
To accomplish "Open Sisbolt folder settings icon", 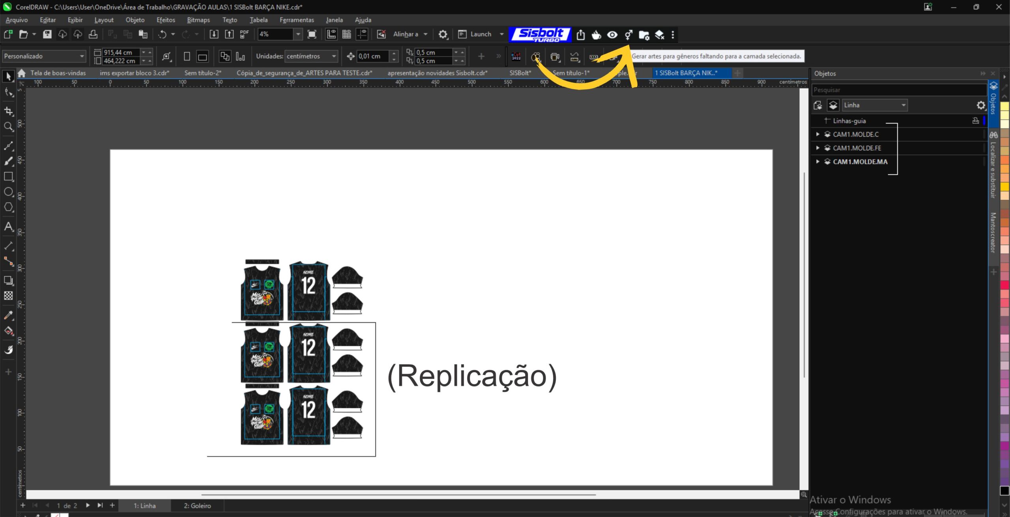I will (x=644, y=35).
